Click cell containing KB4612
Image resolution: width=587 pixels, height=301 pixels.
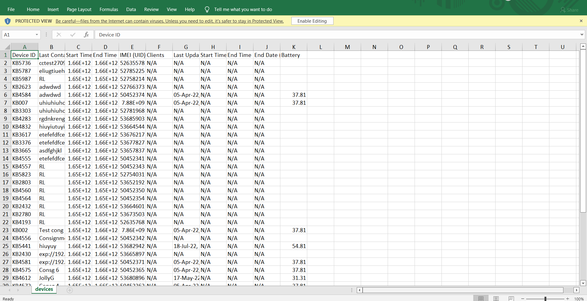coord(24,278)
